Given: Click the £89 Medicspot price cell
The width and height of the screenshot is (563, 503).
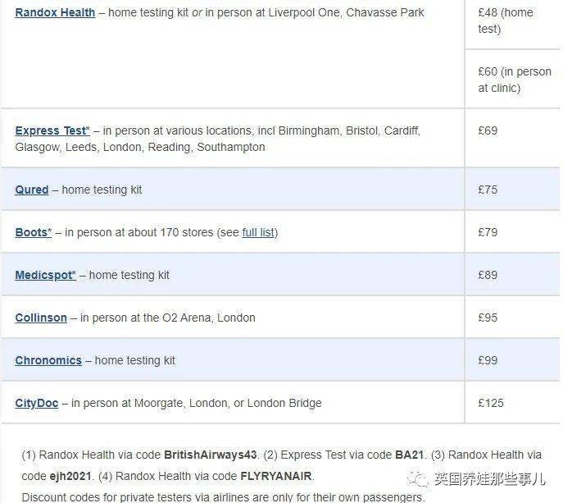Looking at the screenshot, I should click(x=512, y=275).
